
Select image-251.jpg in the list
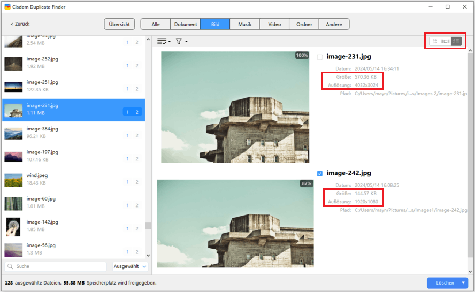coord(74,86)
